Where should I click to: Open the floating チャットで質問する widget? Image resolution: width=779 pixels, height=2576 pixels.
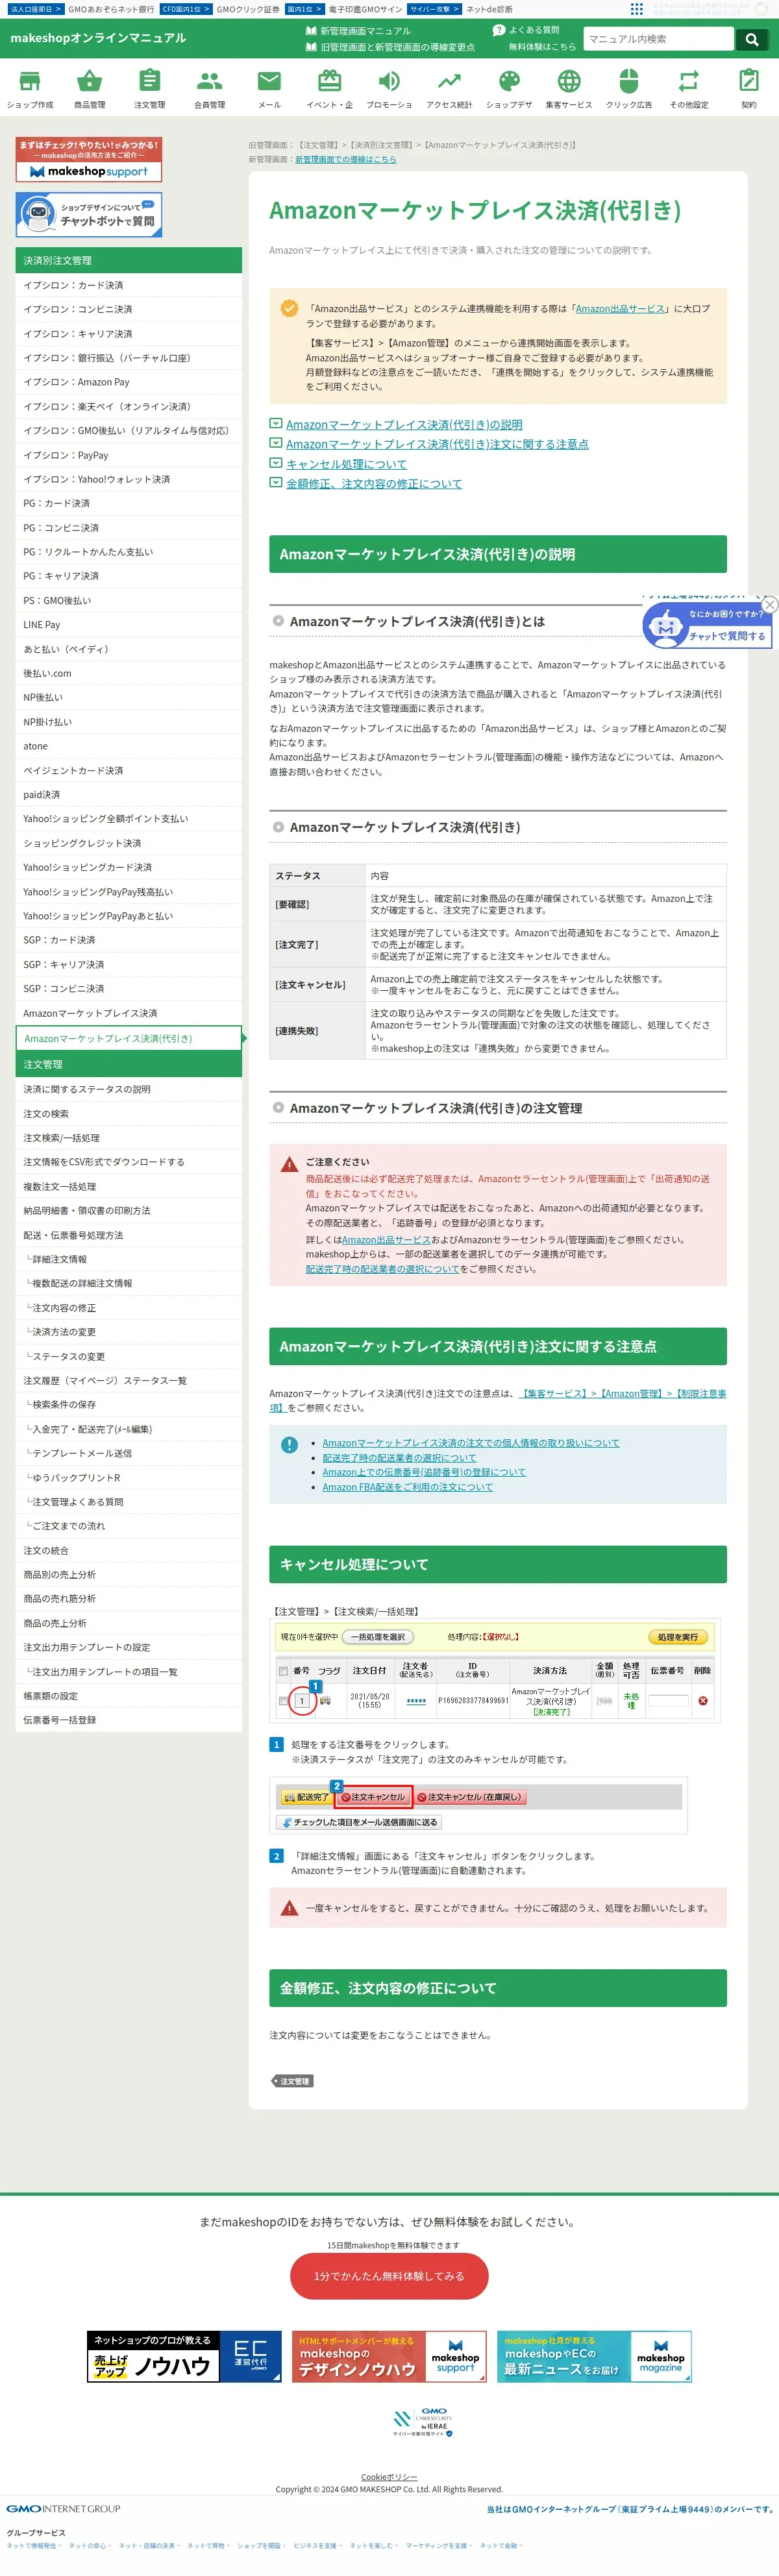[707, 625]
